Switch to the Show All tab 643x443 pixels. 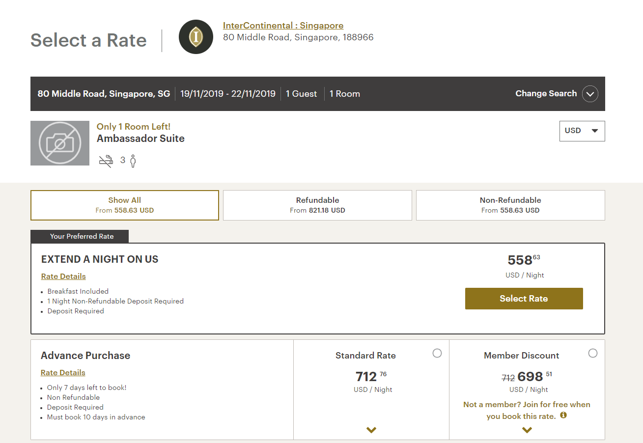pos(125,205)
